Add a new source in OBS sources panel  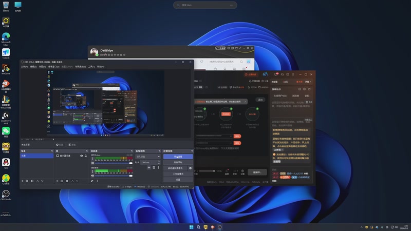click(57, 181)
